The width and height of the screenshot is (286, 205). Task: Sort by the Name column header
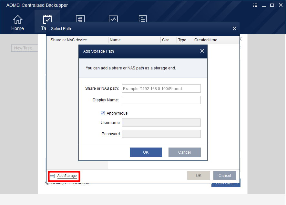pos(134,40)
